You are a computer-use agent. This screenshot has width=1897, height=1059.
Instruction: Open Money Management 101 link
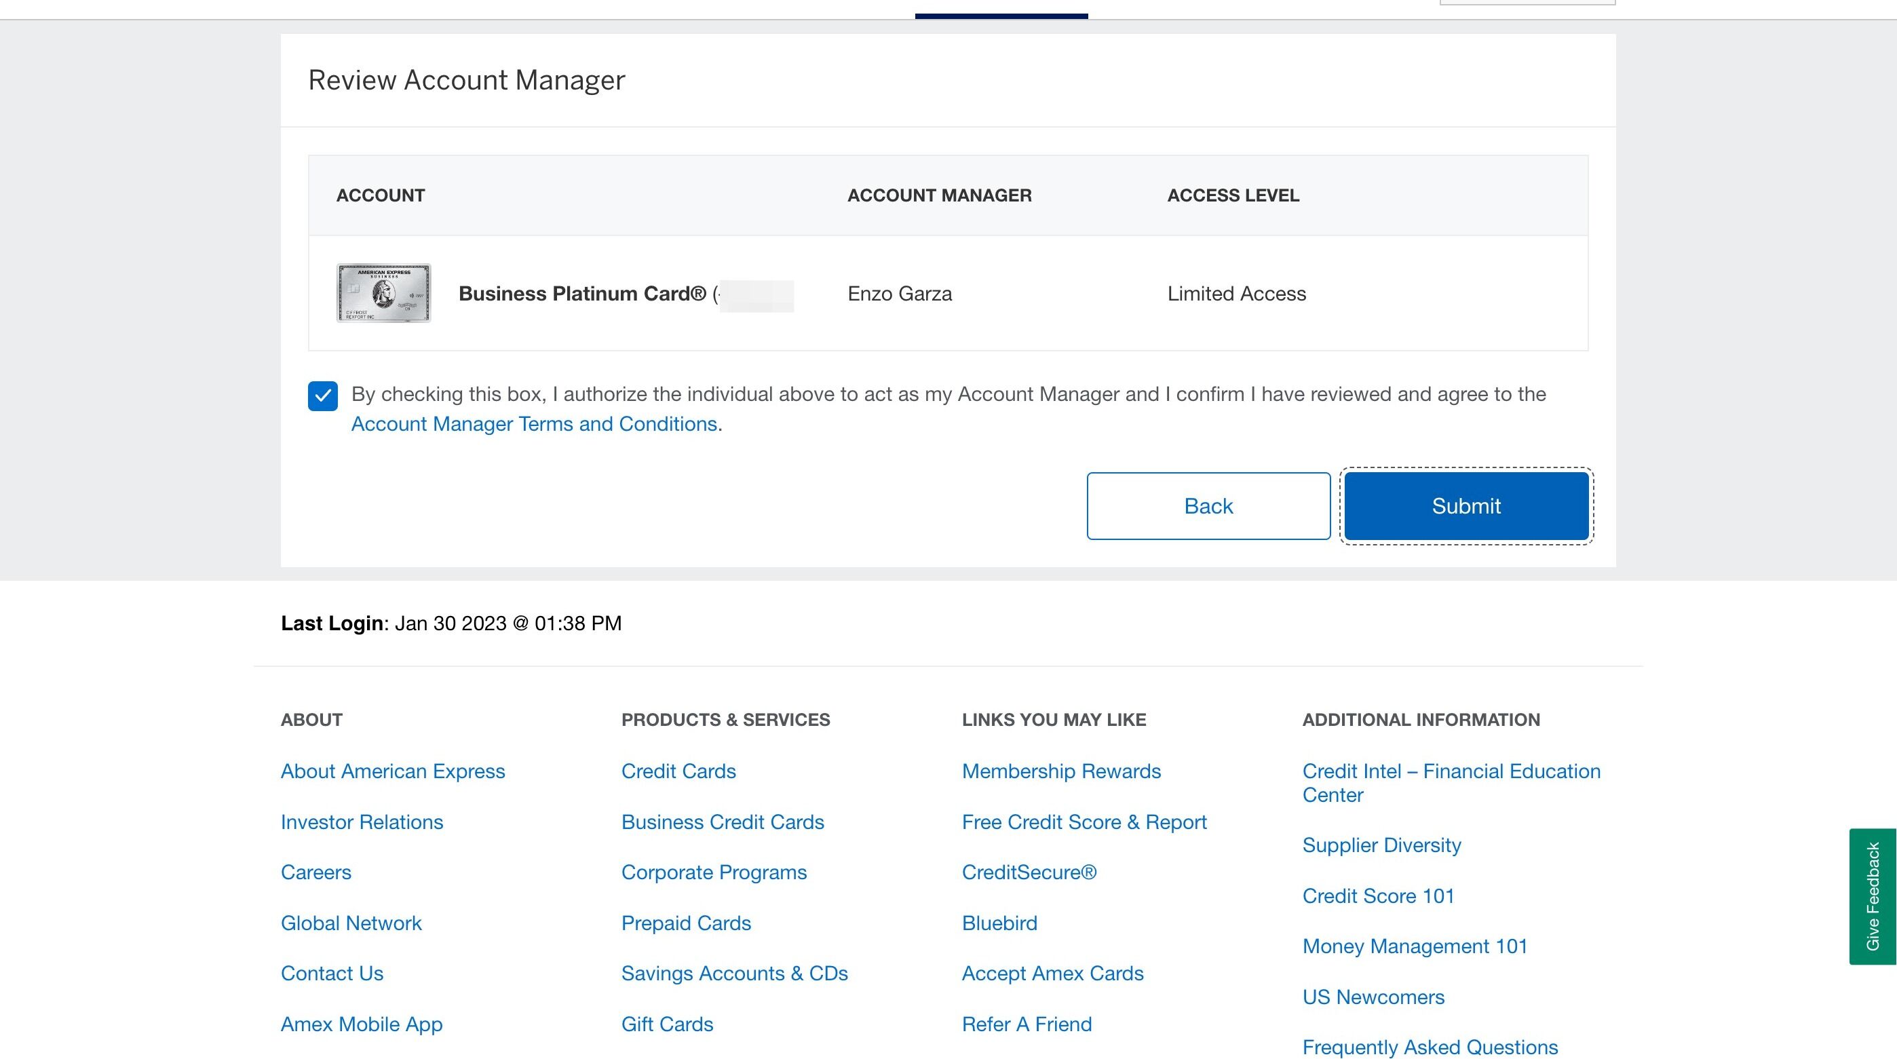point(1415,946)
